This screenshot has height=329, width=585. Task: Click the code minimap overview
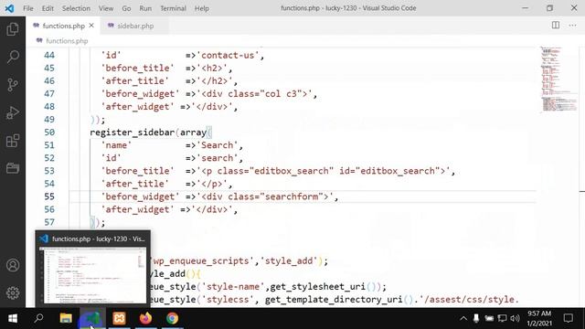[558, 80]
